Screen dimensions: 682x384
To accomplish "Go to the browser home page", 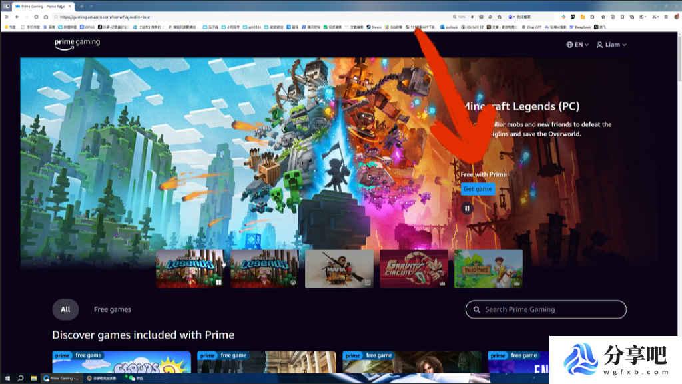I will [46, 17].
